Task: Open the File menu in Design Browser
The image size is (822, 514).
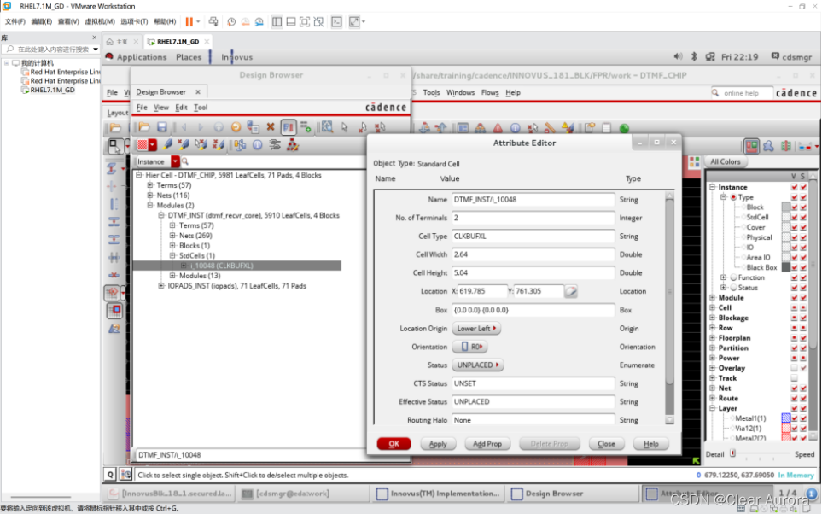Action: 142,108
